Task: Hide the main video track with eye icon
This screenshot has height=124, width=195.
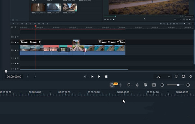Action: tap(18, 50)
